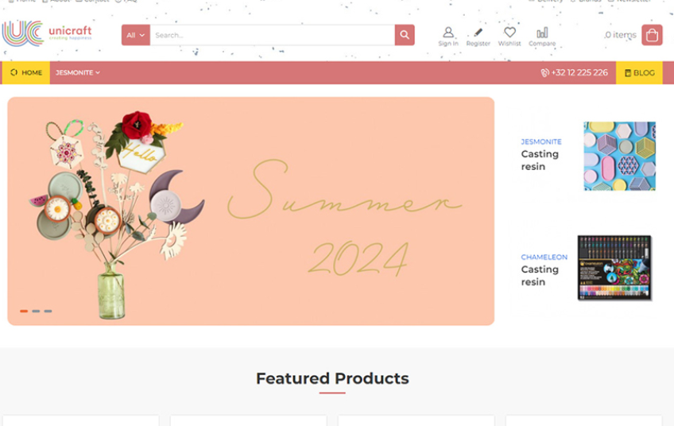Switch to the third carousel slide dot
This screenshot has width=674, height=426.
point(48,311)
